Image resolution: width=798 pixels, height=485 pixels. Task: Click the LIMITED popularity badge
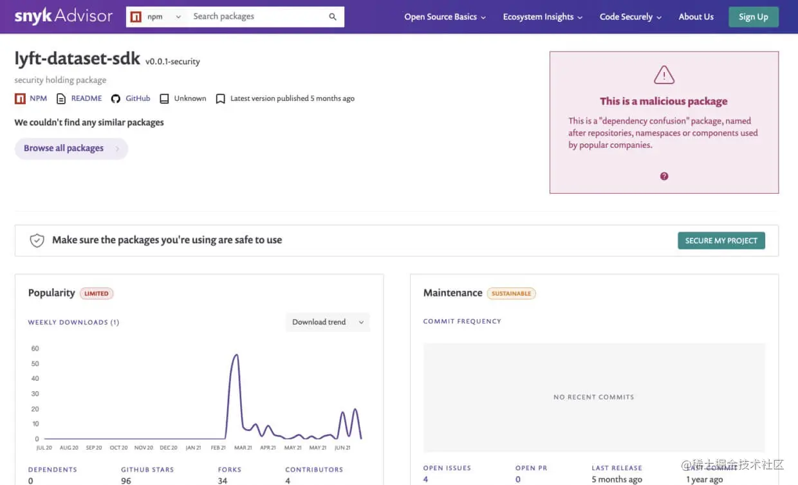[97, 293]
